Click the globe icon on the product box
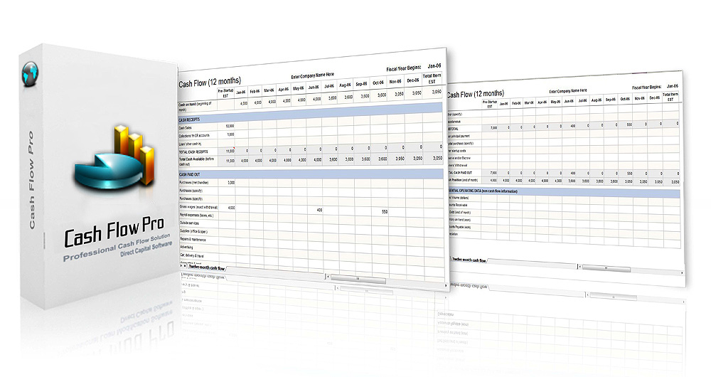 point(30,74)
